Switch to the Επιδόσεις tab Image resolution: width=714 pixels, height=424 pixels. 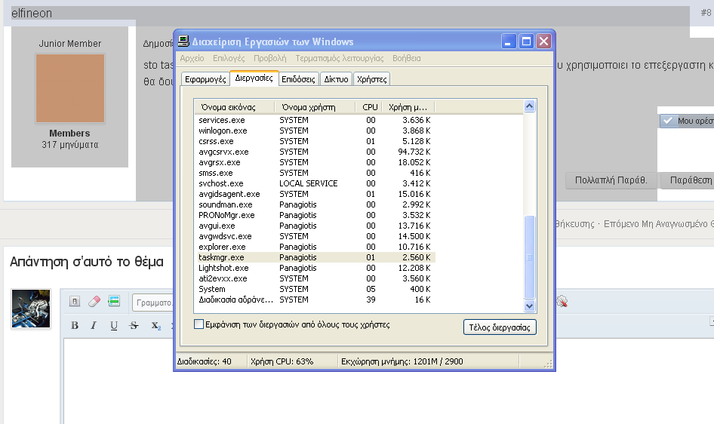coord(298,79)
